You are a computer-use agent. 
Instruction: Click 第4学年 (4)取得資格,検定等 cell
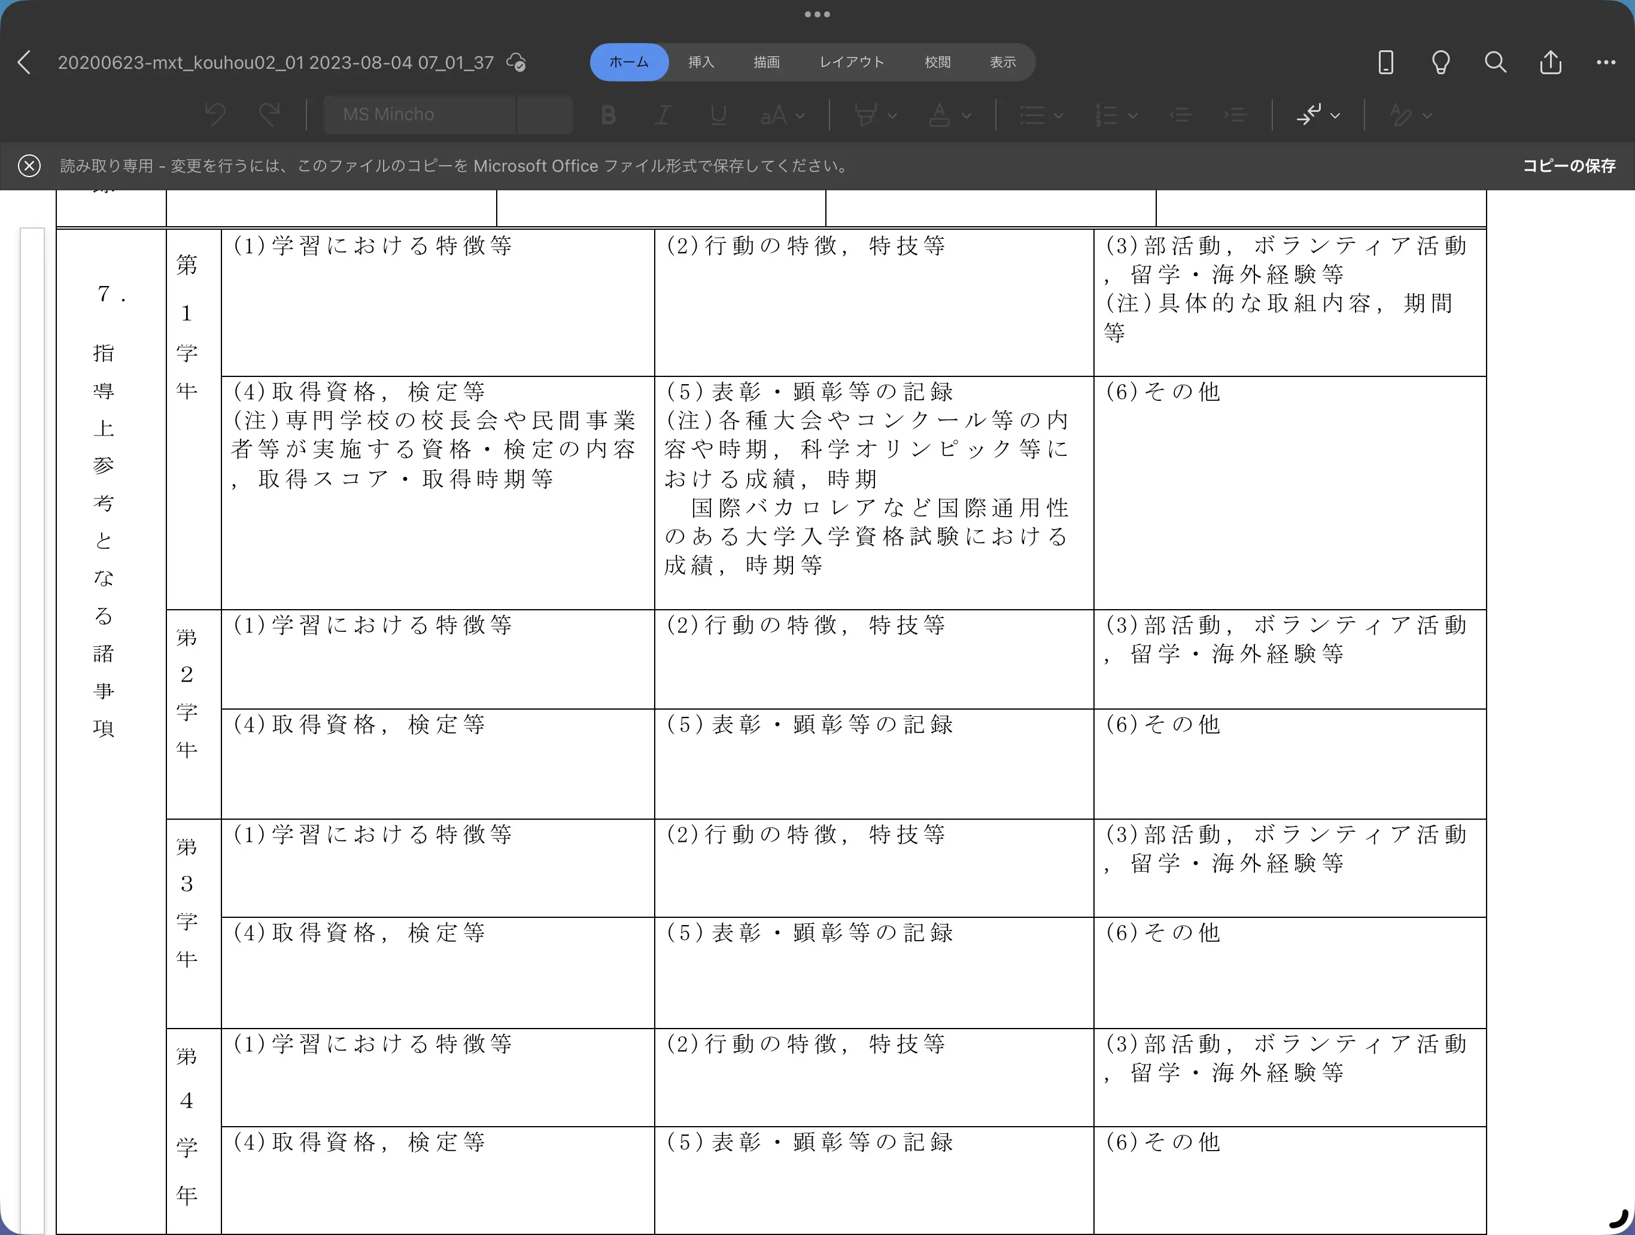[437, 1181]
